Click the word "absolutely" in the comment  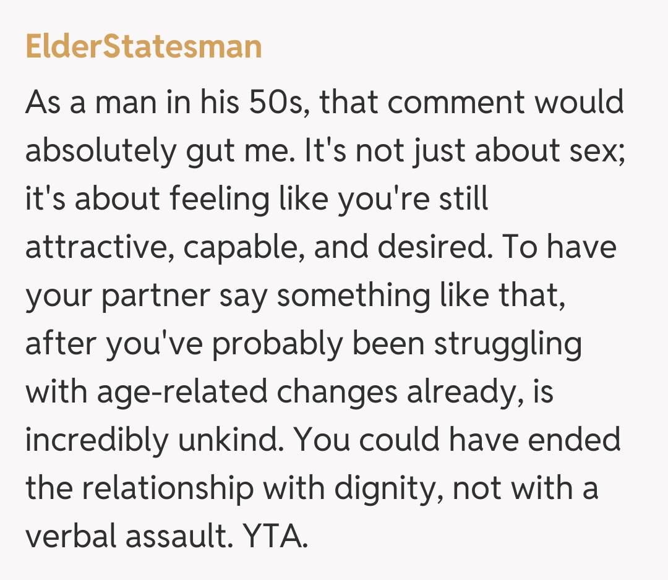tap(100, 151)
